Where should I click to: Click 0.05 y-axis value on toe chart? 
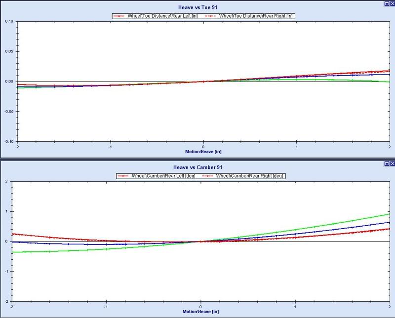tap(9, 51)
